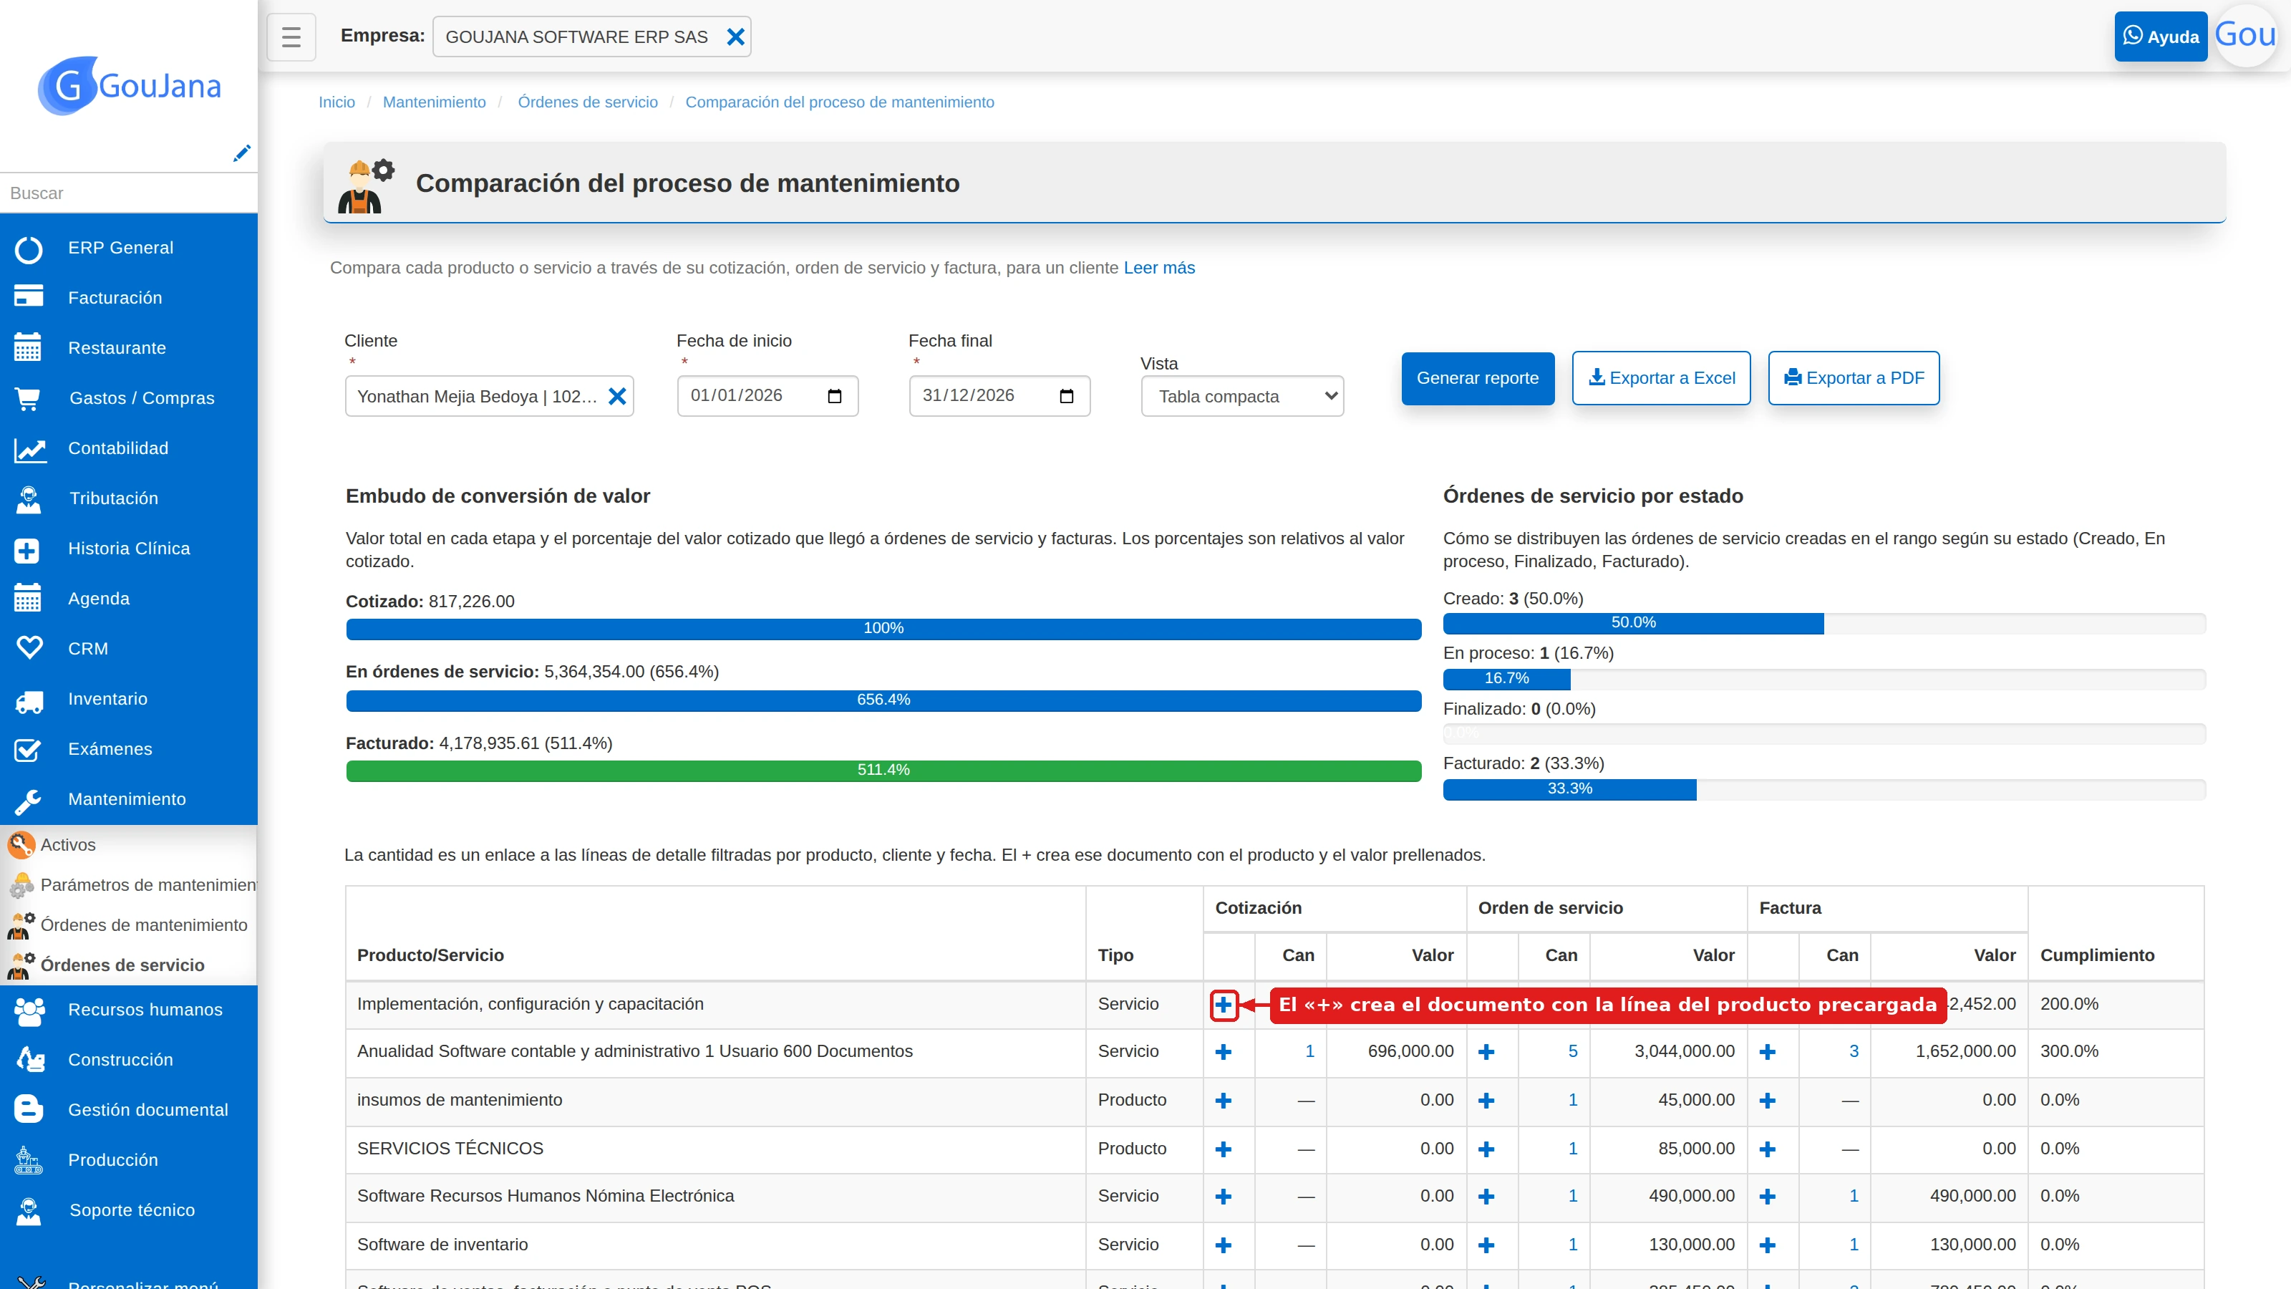Click the pencil edit icon under logo
This screenshot has height=1289, width=2291.
pos(241,153)
